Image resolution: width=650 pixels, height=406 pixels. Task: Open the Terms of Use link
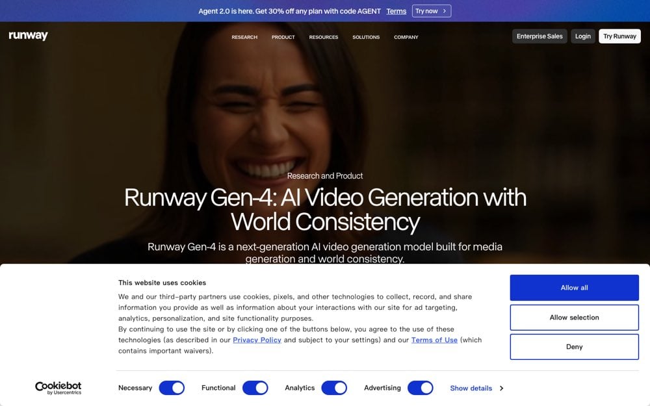click(x=434, y=340)
